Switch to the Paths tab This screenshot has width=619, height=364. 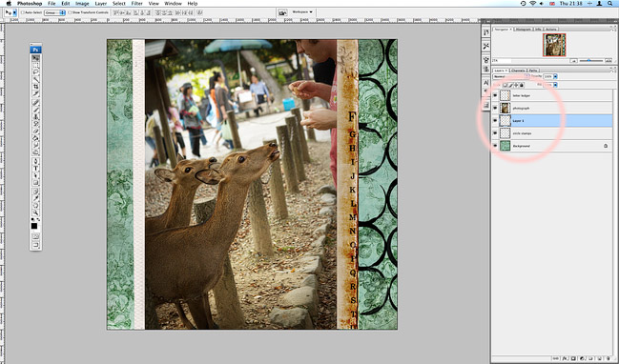point(532,71)
